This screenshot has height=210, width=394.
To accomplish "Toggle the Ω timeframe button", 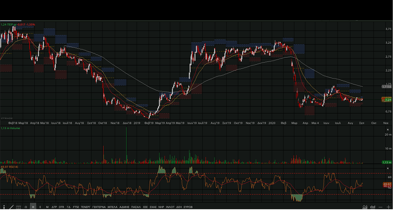I will (x=26, y=207).
